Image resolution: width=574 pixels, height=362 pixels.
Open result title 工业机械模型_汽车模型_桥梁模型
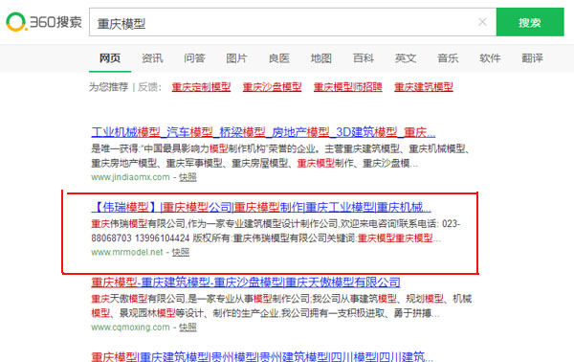pos(263,132)
